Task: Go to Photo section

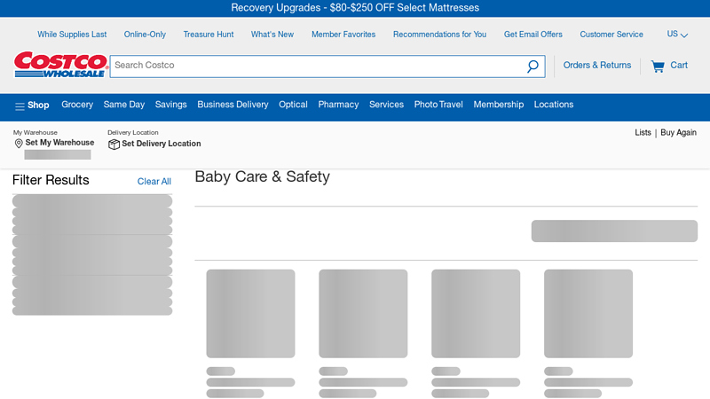Action: tap(426, 105)
